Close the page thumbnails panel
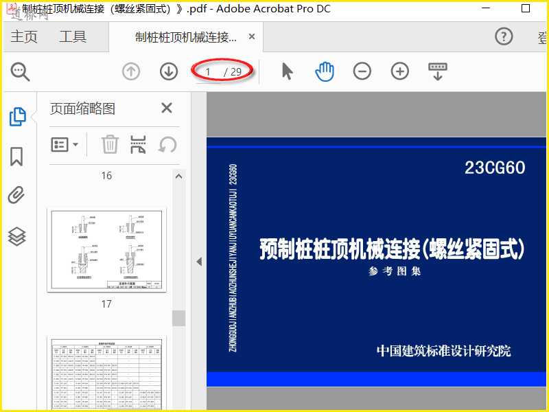This screenshot has width=549, height=412. coord(167,108)
